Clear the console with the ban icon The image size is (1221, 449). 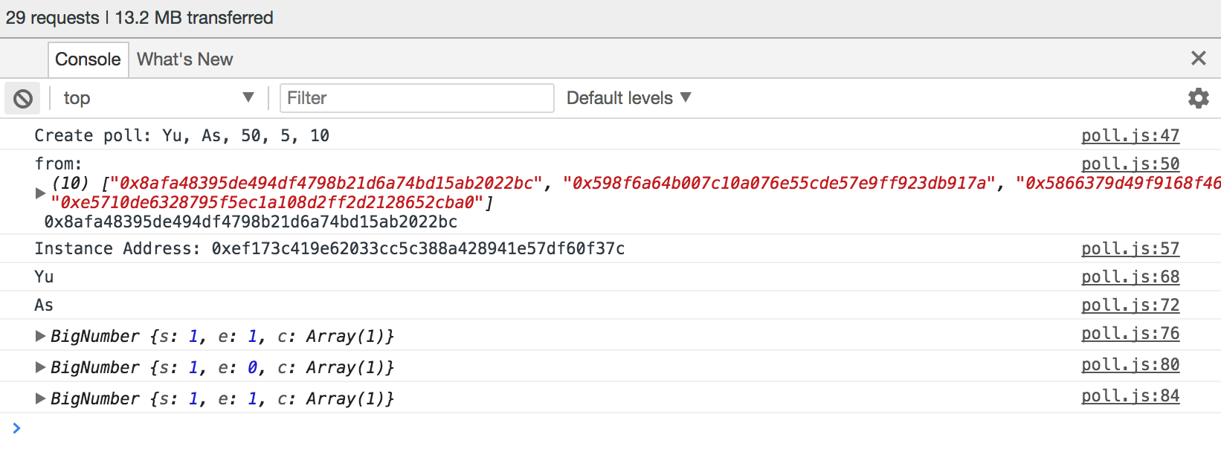(x=23, y=98)
